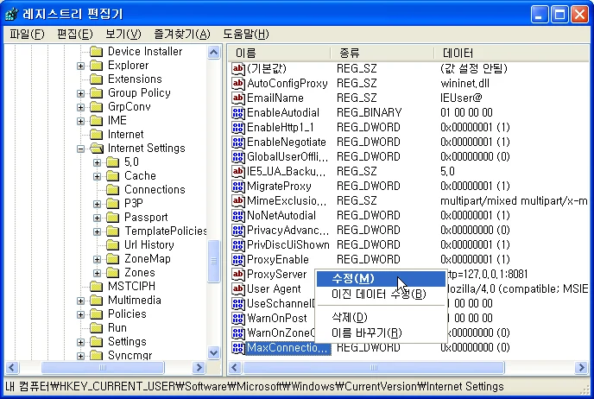This screenshot has width=594, height=399.
Task: Open the 보기(V) menu
Action: coord(123,35)
